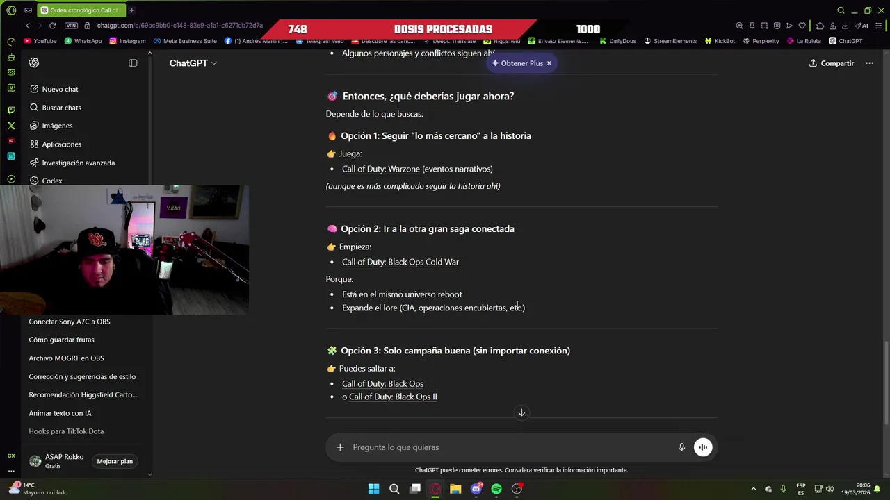Open the Perplexity bookmark

point(761,41)
